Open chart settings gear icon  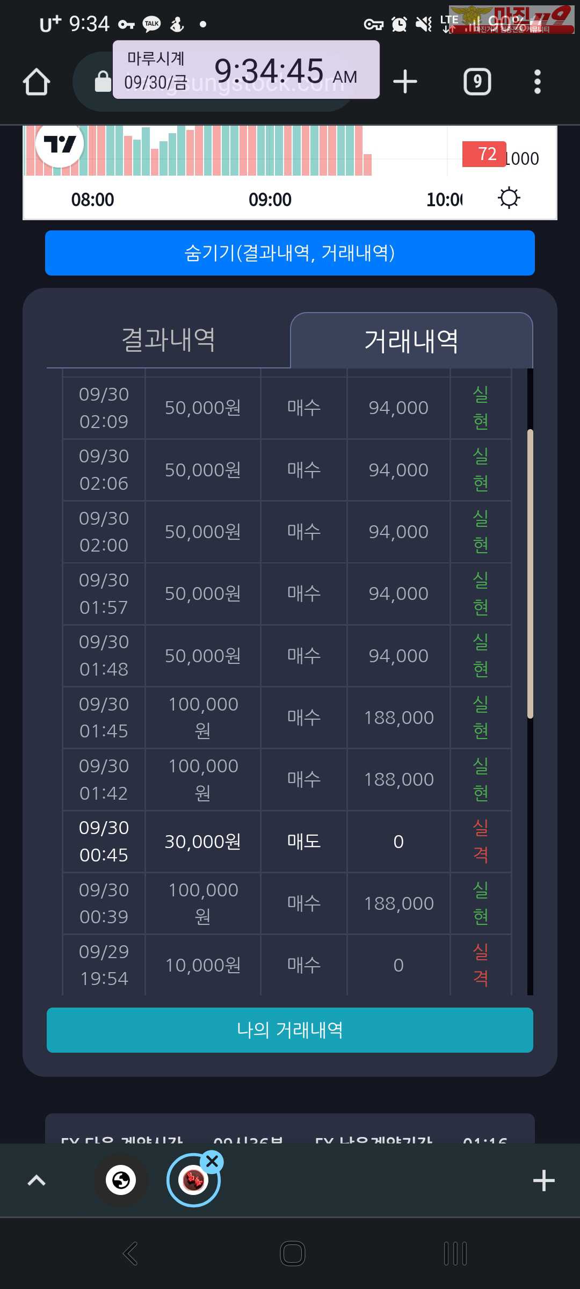pos(509,198)
